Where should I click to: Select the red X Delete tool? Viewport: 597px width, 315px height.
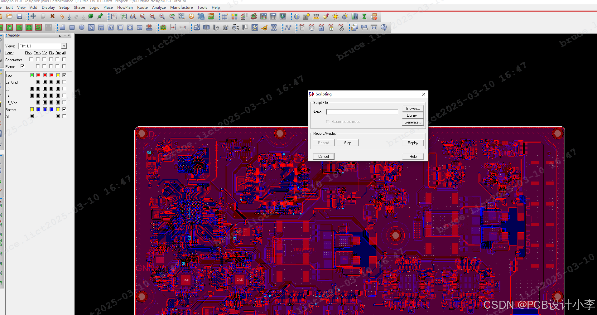pyautogui.click(x=52, y=16)
